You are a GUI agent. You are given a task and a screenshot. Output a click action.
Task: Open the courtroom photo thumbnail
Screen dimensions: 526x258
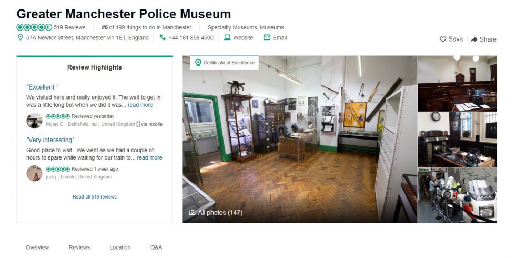click(x=457, y=83)
